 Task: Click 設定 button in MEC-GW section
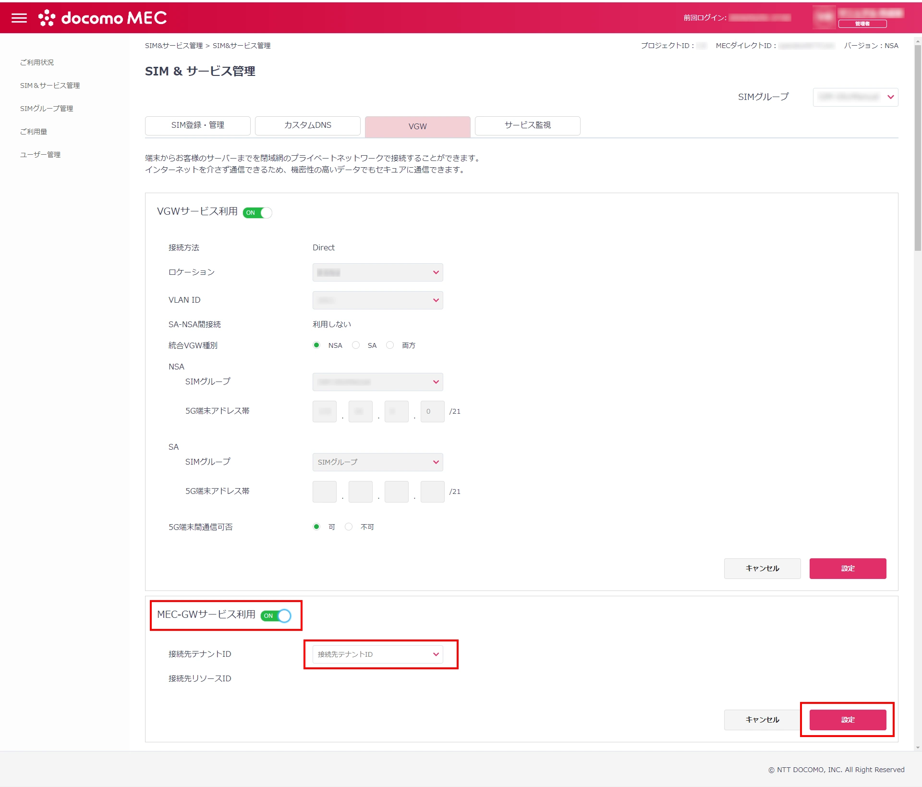pos(848,719)
